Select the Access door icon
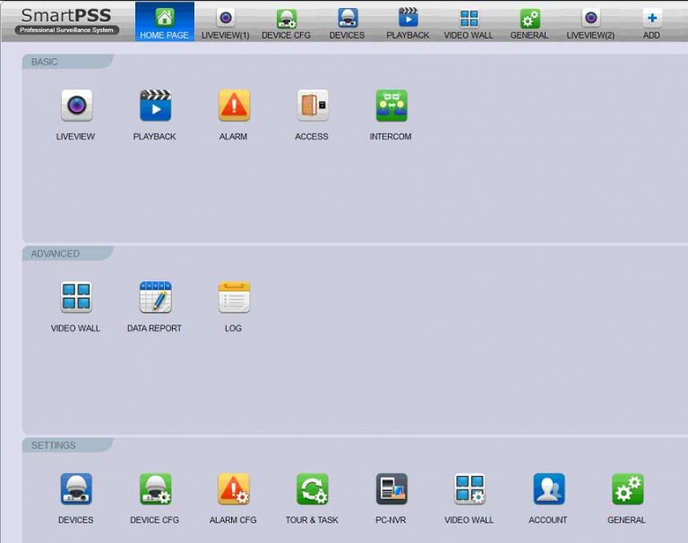 point(312,107)
